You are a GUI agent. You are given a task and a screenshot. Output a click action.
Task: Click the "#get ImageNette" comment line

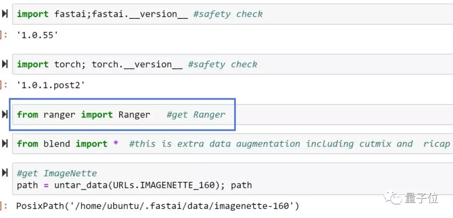57,173
